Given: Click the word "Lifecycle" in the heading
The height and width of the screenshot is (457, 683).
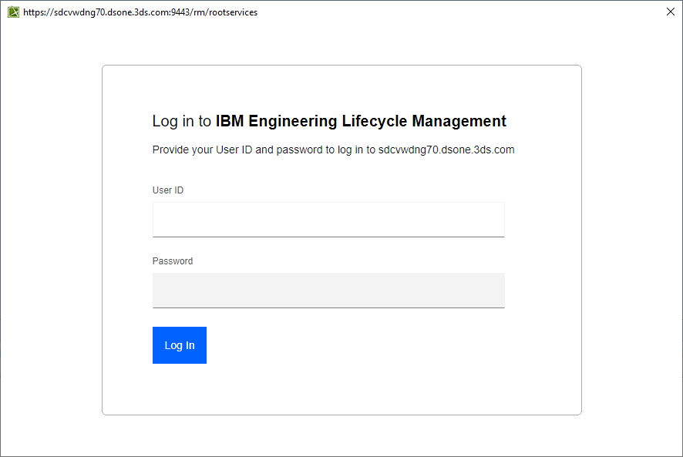Looking at the screenshot, I should pos(375,122).
